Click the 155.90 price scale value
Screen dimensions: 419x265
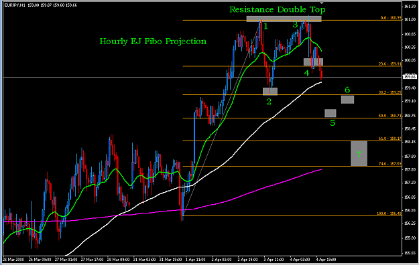410,238
